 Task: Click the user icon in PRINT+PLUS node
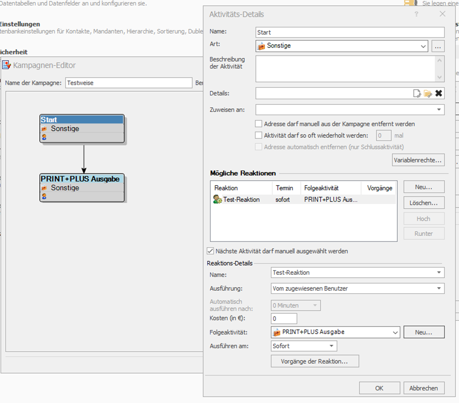pos(44,196)
